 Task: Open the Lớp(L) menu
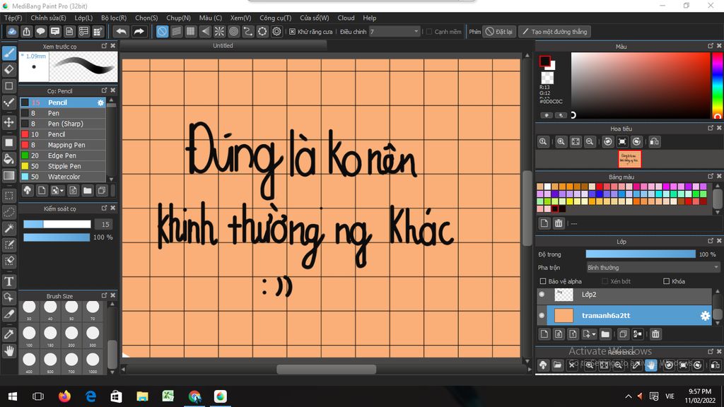point(83,18)
